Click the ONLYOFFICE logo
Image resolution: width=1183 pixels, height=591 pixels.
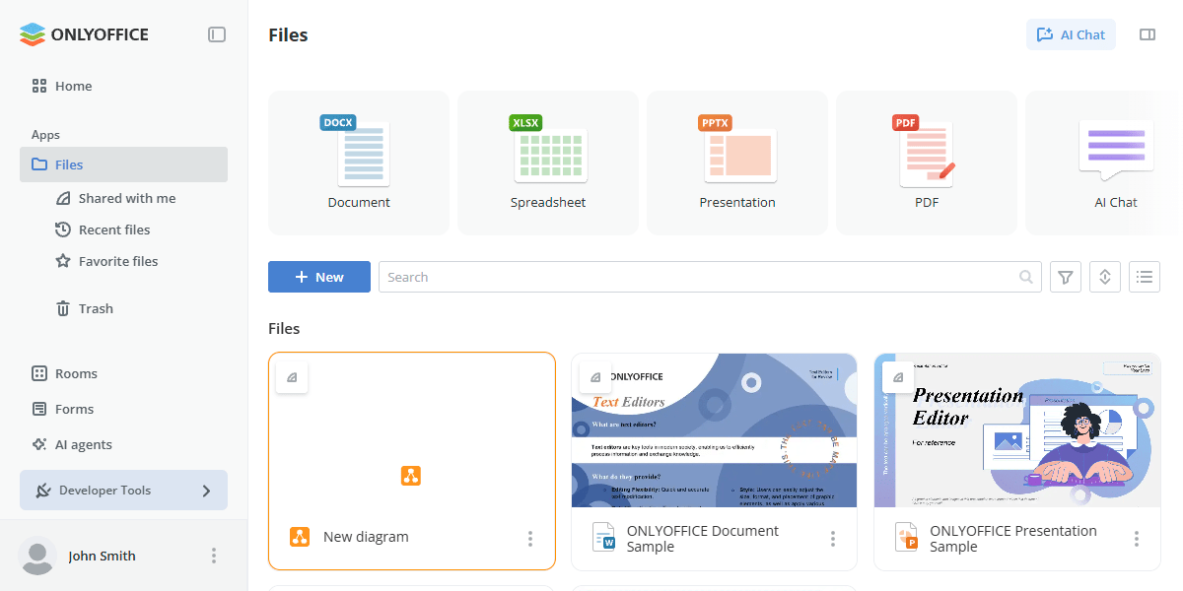[84, 34]
